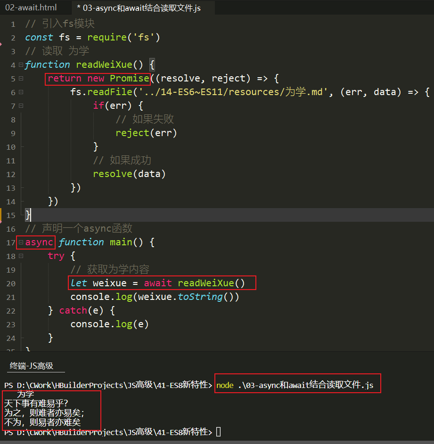This screenshot has height=444, width=434.
Task: Click the 'node' command in the terminal
Action: coord(225,386)
